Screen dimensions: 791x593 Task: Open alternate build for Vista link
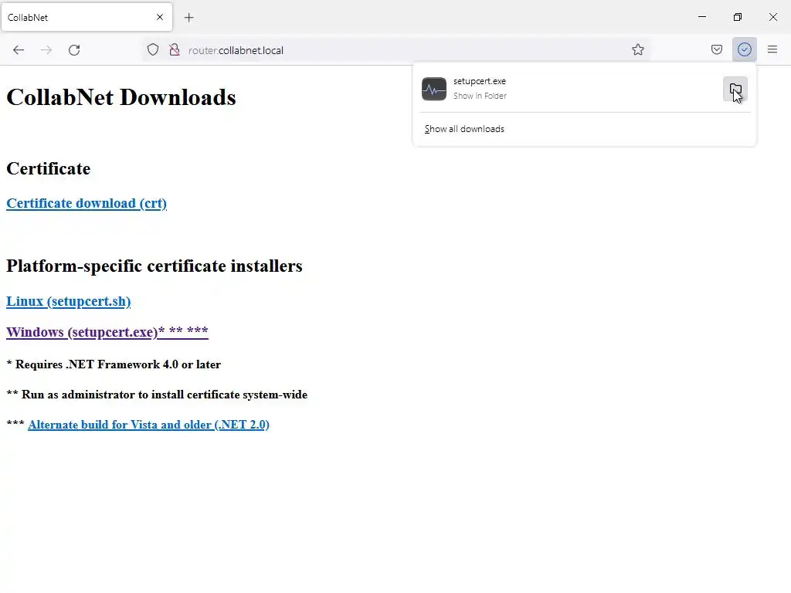[149, 425]
